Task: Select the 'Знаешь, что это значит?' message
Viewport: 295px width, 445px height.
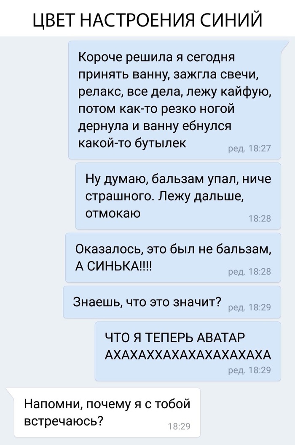Action: 172,302
